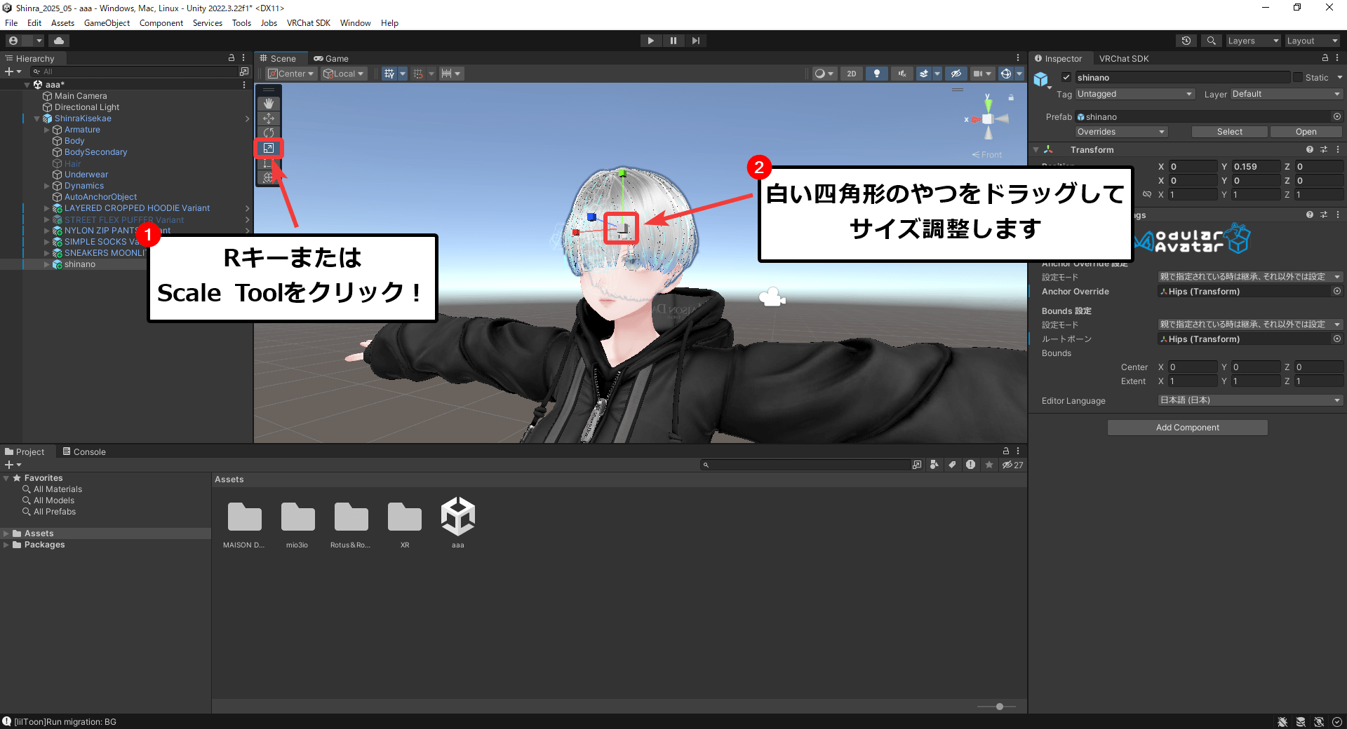Viewport: 1347px width, 729px height.
Task: Toggle 2D view mode
Action: [x=852, y=74]
